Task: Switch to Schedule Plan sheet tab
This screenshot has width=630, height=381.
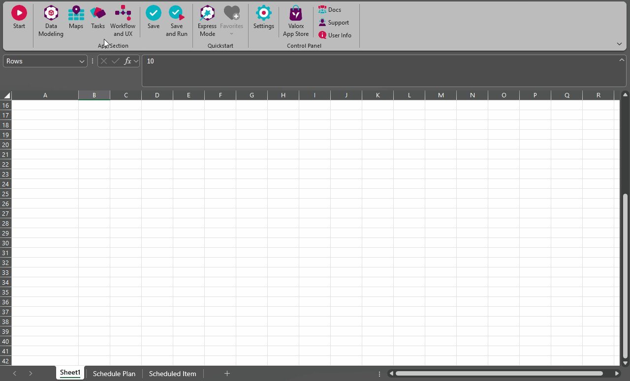Action: [114, 374]
